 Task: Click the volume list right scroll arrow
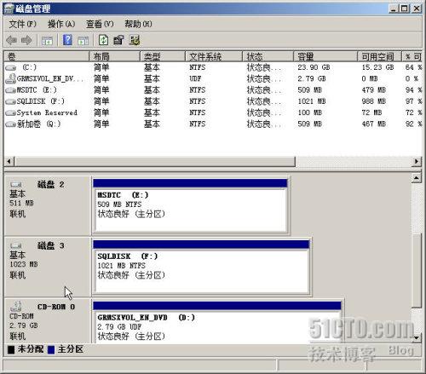417,162
